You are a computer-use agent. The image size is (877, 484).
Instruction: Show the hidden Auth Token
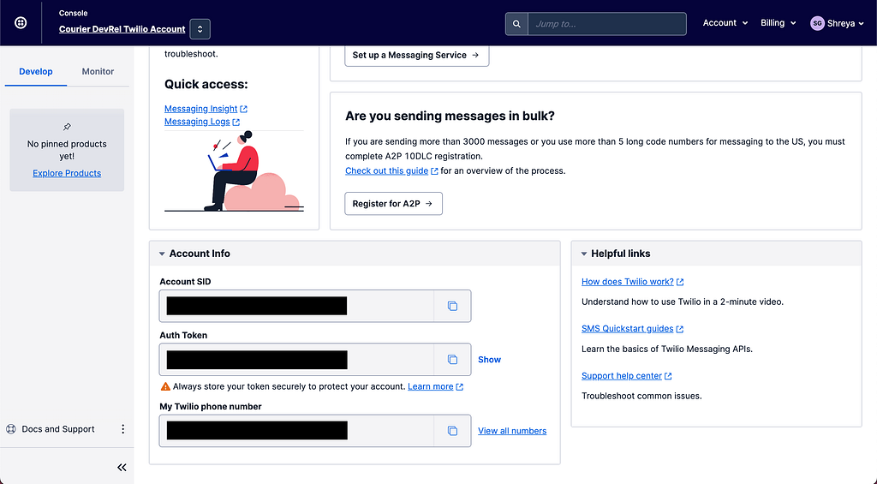pos(489,360)
